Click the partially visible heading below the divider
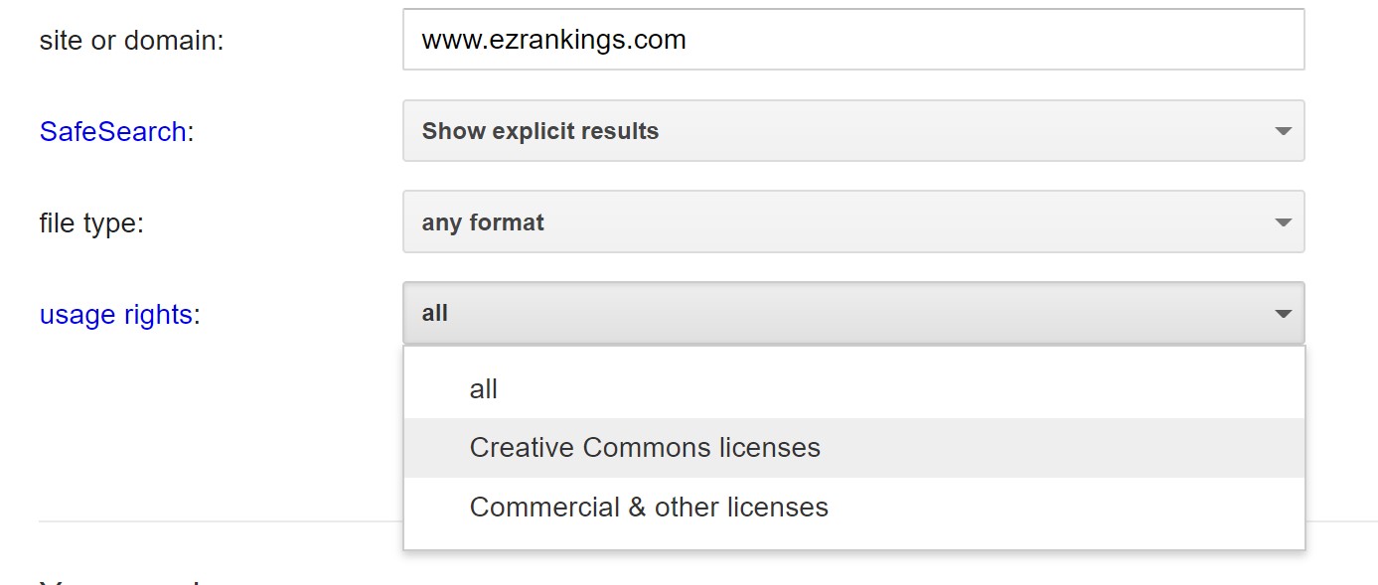This screenshot has height=585, width=1378. coord(119,579)
